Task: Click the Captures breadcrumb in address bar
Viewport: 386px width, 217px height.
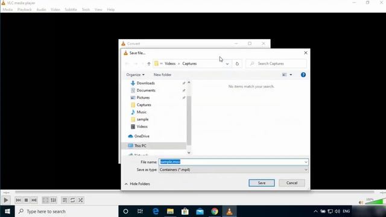Action: click(x=189, y=63)
